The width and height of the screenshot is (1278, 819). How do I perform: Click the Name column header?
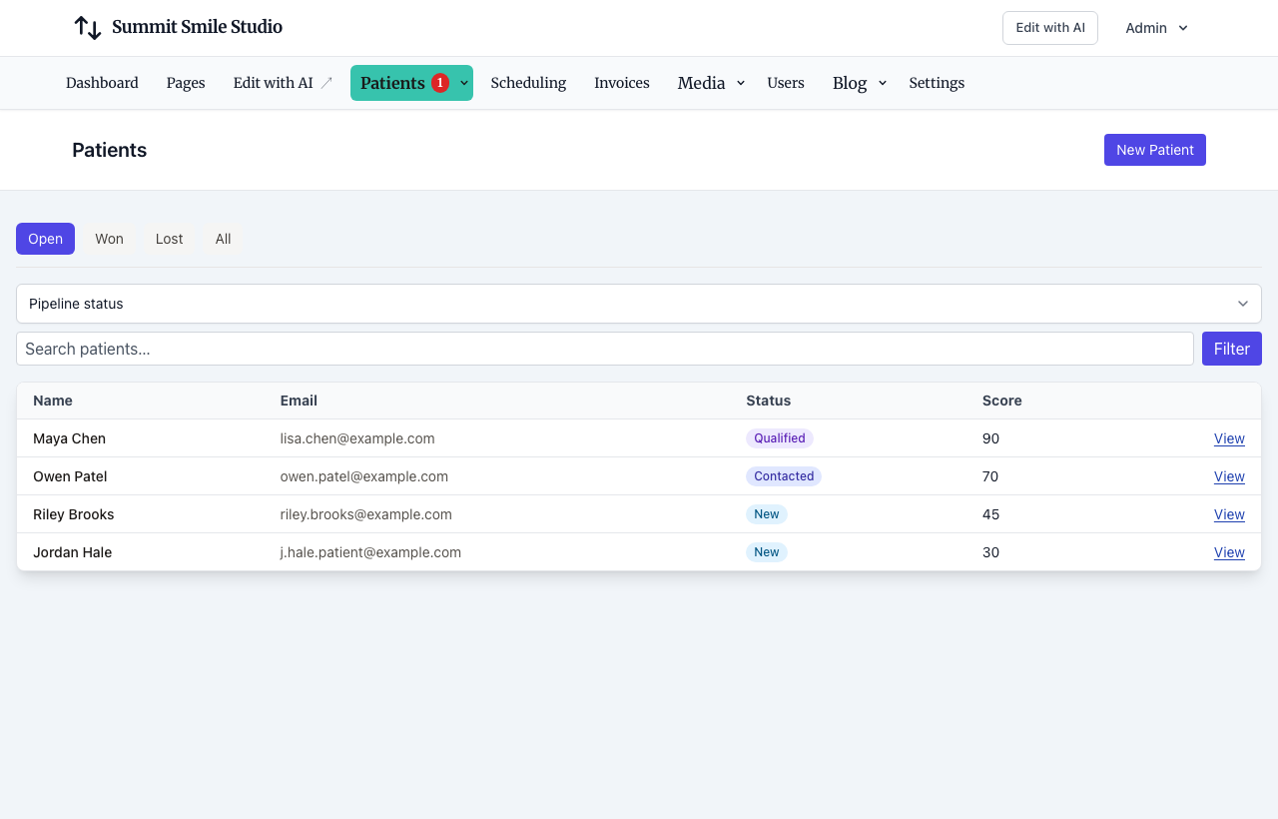click(x=53, y=401)
